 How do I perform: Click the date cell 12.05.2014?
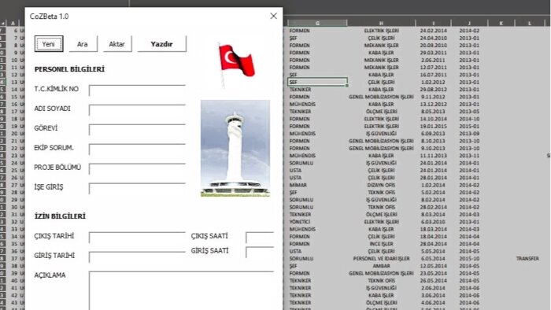pyautogui.click(x=433, y=266)
